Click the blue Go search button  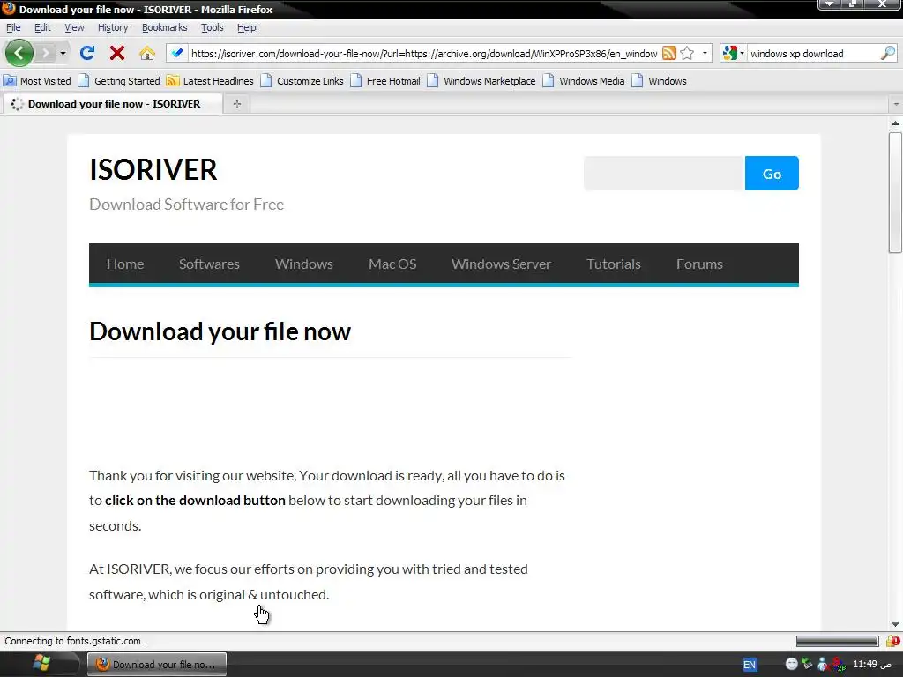tap(772, 174)
